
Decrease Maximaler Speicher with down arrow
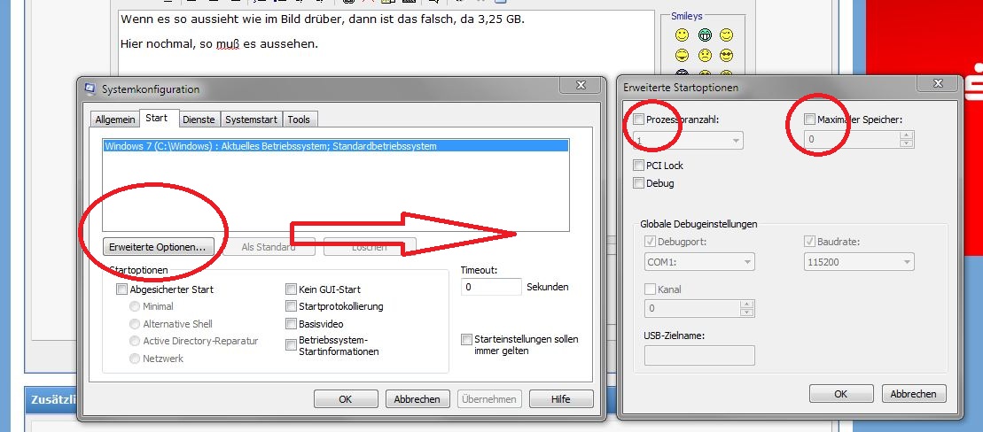(906, 143)
